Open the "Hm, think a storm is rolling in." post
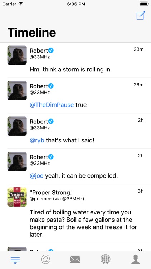Image resolution: width=151 pixels, height=269 pixels. click(70, 70)
